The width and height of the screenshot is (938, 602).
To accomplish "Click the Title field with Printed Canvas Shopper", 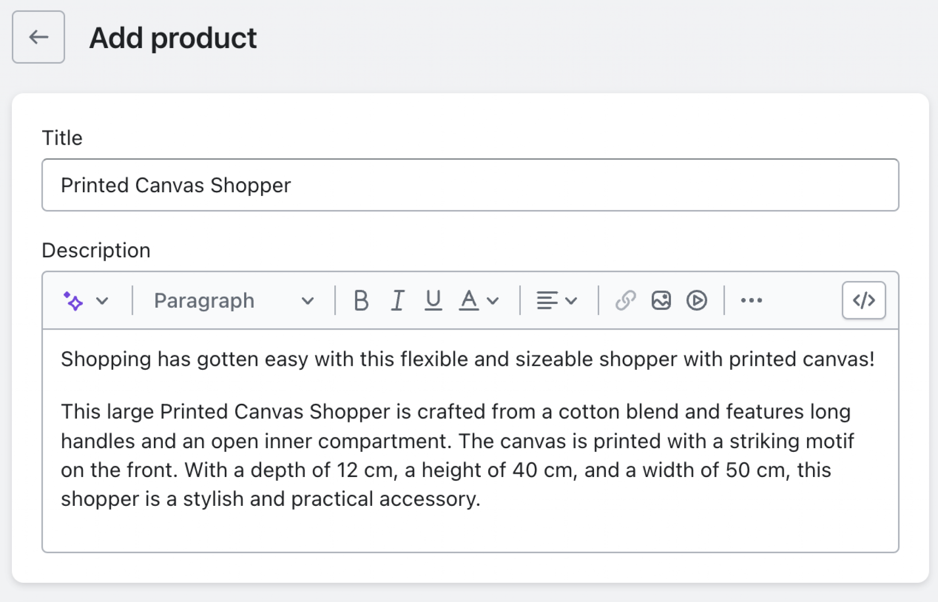I will coord(470,185).
